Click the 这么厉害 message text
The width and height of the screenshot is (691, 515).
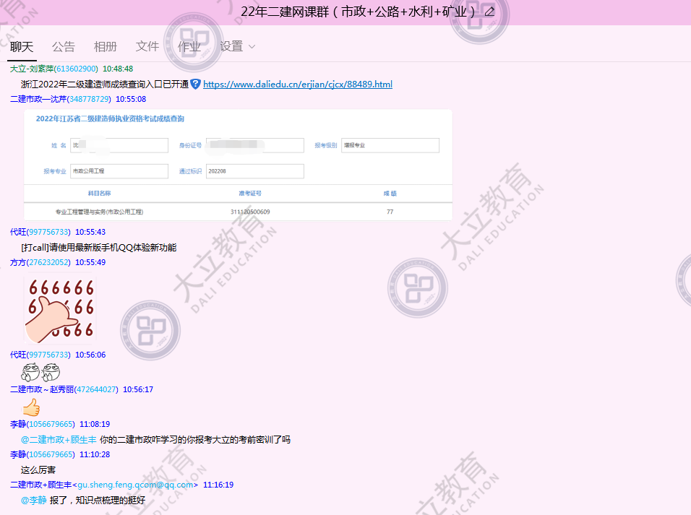click(x=38, y=470)
